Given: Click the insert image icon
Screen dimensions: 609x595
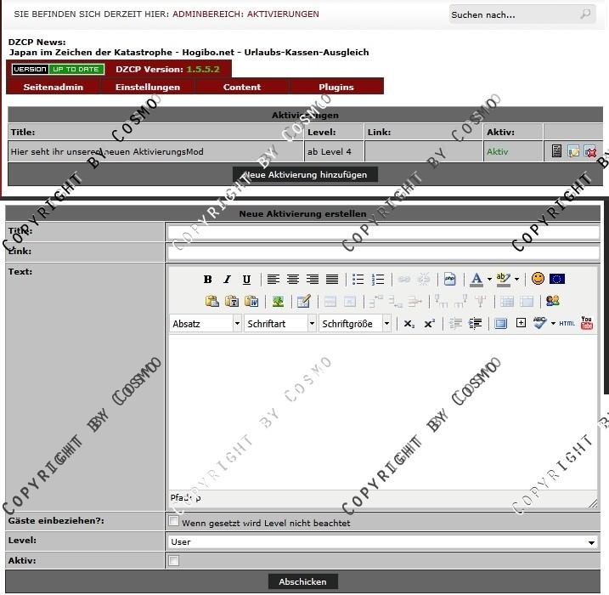Looking at the screenshot, I should pos(278,301).
